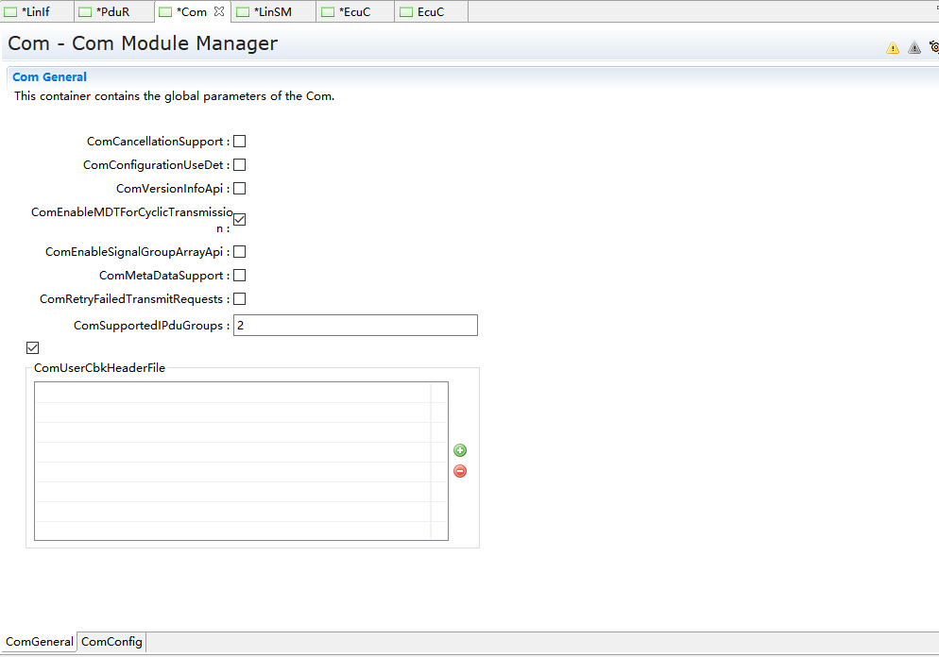The image size is (939, 657).
Task: Open the *LinIf editor tab
Action: [x=35, y=12]
